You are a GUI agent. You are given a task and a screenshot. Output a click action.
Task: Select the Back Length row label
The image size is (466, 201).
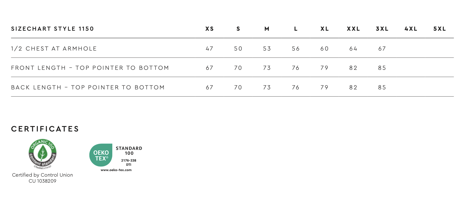(88, 88)
